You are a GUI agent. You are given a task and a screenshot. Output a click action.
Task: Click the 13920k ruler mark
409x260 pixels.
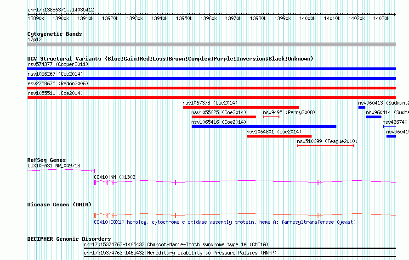pos(110,18)
